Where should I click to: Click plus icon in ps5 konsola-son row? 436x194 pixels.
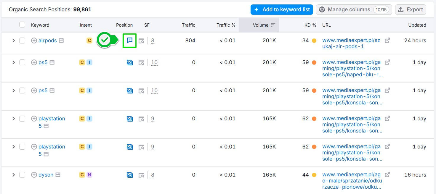click(x=34, y=90)
